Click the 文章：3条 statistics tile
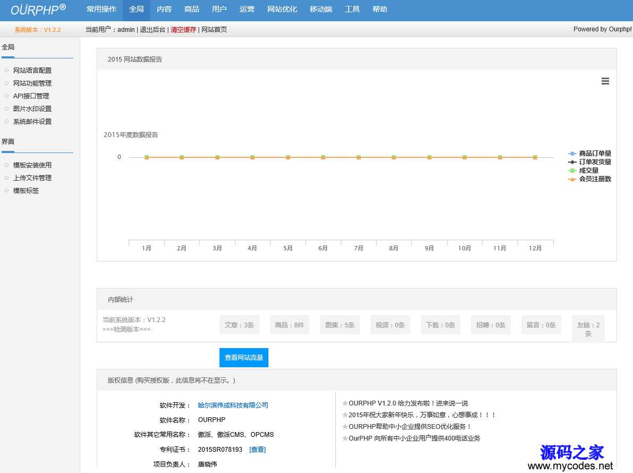This screenshot has height=473, width=633. pos(239,325)
